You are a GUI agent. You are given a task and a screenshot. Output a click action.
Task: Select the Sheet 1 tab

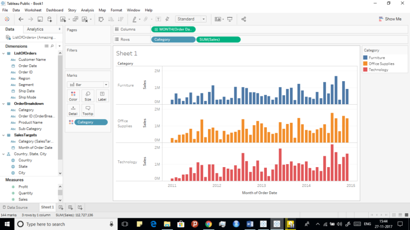point(47,207)
